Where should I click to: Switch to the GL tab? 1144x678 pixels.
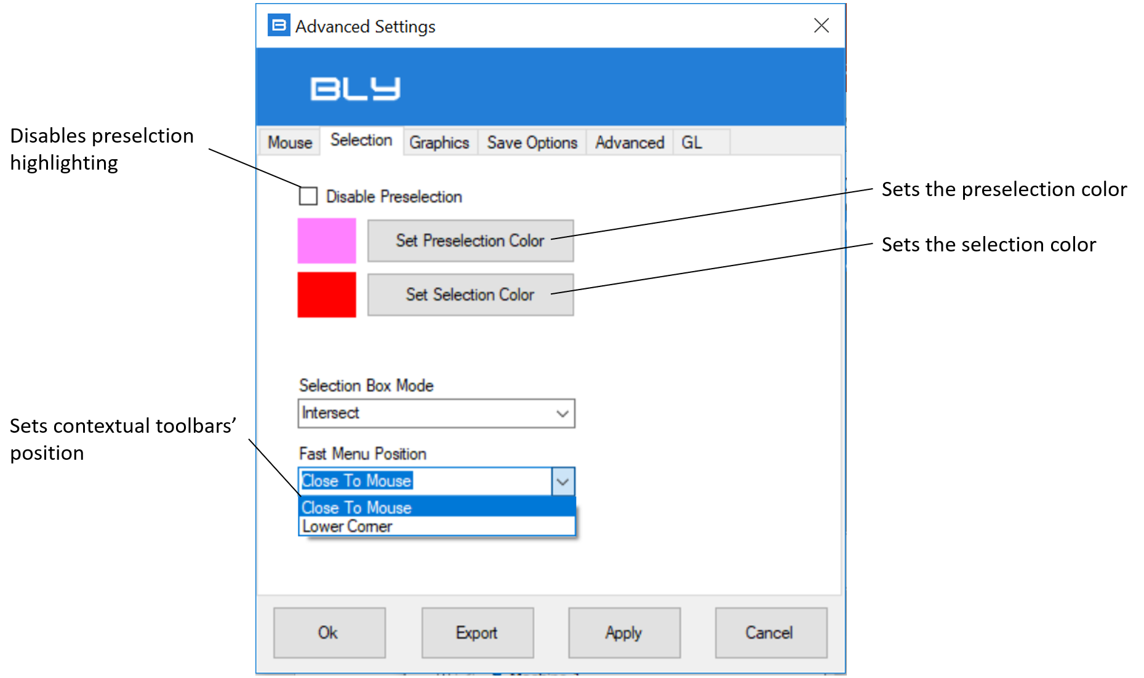[692, 142]
